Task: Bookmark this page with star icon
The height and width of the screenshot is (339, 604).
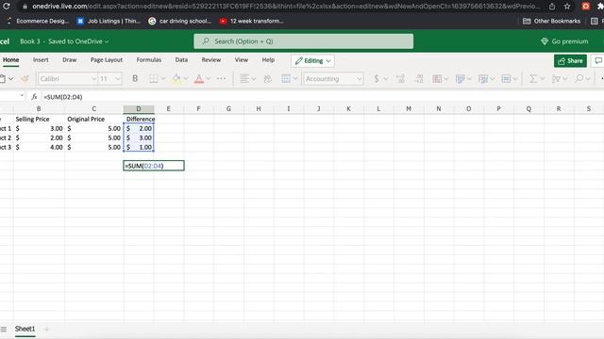Action: (567, 7)
